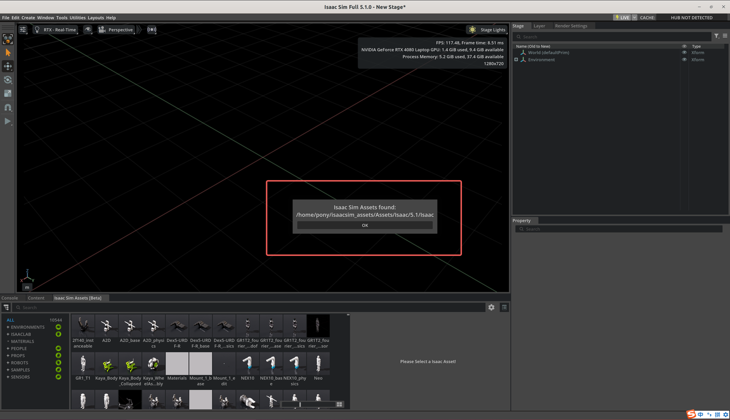Switch to the Layer tab

pos(539,26)
